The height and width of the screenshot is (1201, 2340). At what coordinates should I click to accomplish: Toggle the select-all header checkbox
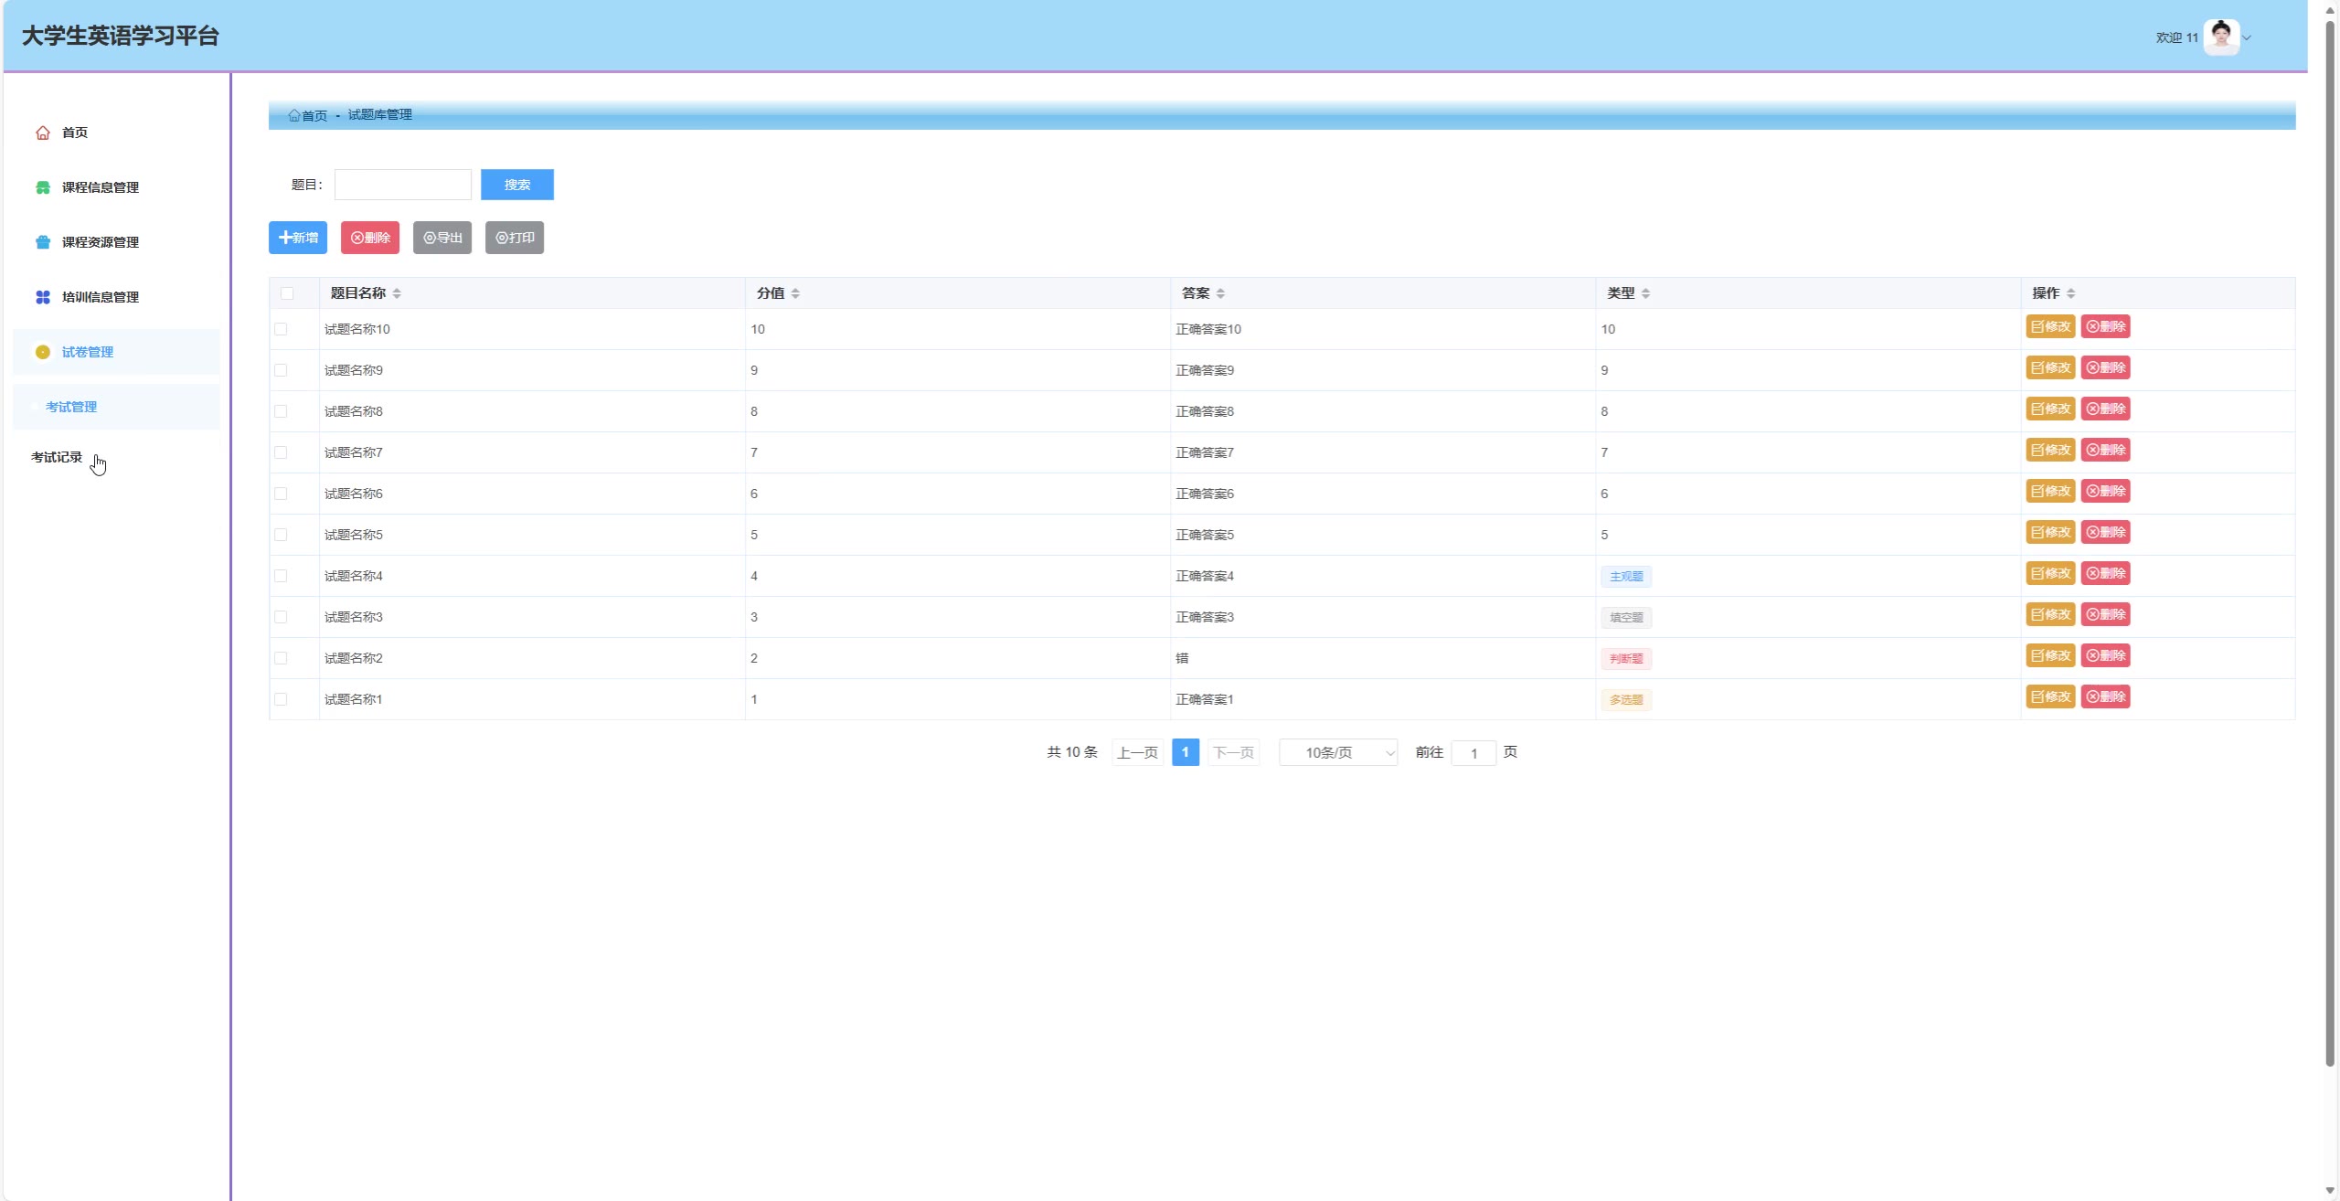pos(287,293)
